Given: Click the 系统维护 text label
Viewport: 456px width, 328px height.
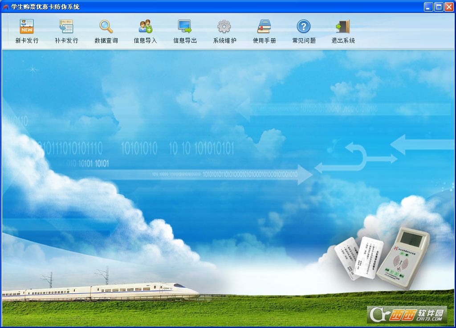Looking at the screenshot, I should click(x=224, y=40).
